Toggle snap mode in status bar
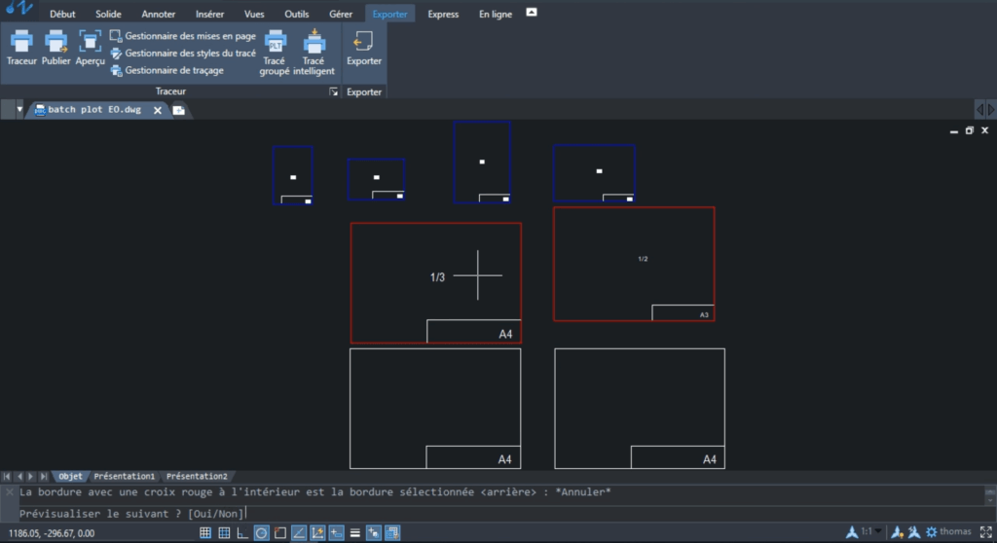 [205, 533]
